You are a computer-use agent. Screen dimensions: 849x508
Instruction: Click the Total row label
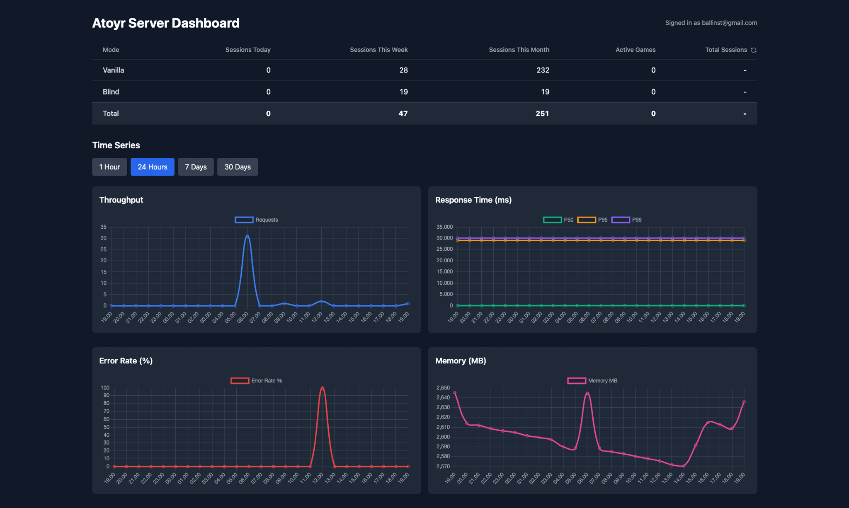click(x=111, y=113)
